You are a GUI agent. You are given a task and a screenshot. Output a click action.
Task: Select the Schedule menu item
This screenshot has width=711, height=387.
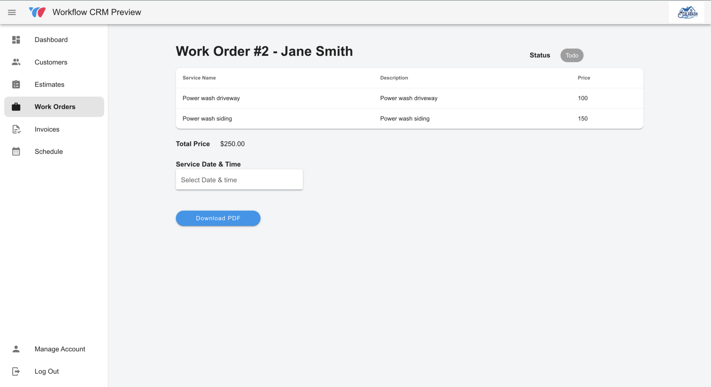tap(49, 151)
